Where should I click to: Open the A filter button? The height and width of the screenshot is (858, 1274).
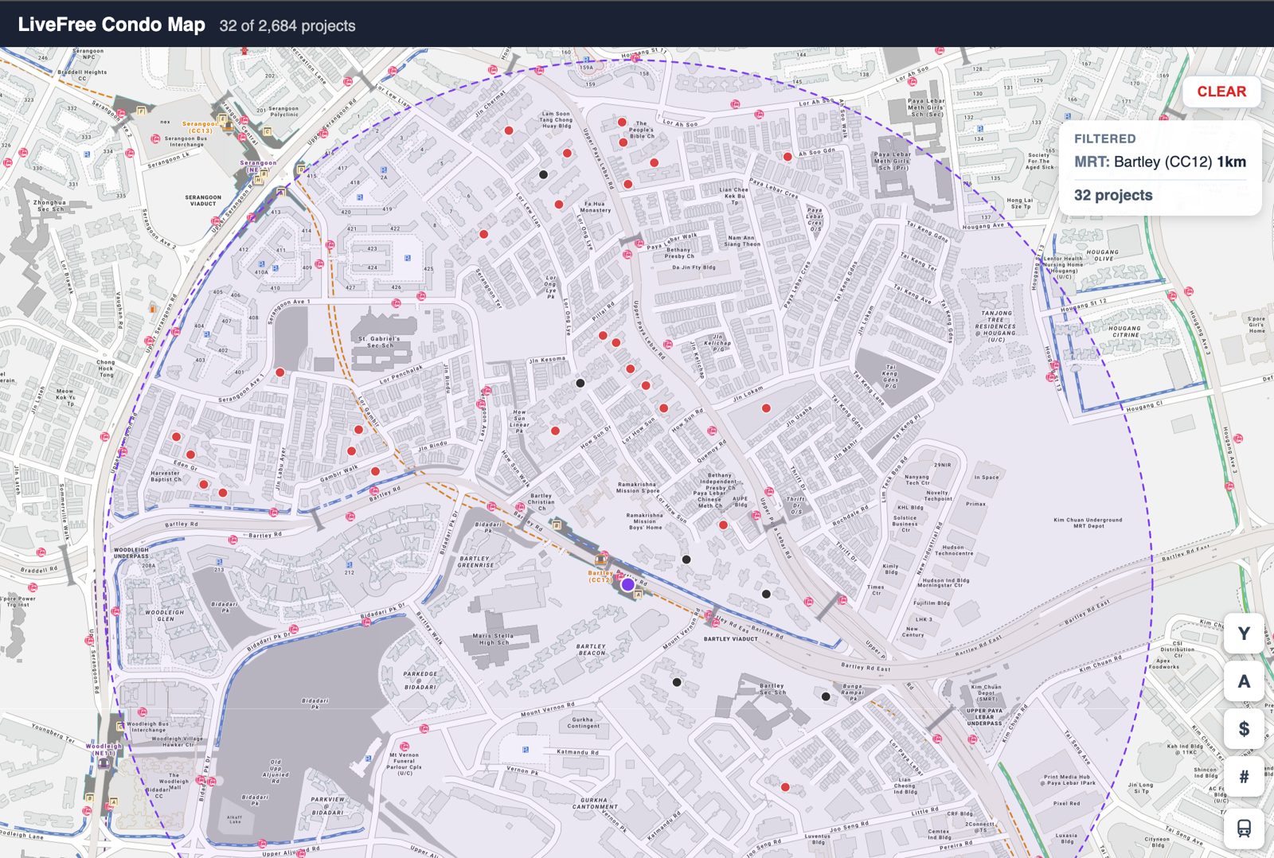[x=1244, y=681]
